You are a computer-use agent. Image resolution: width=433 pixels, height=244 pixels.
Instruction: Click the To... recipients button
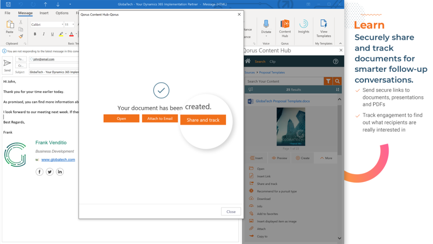[21, 59]
